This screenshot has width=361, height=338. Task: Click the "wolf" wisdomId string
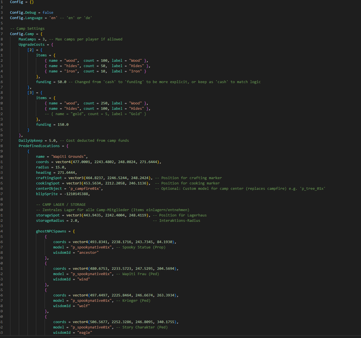coord(83,306)
